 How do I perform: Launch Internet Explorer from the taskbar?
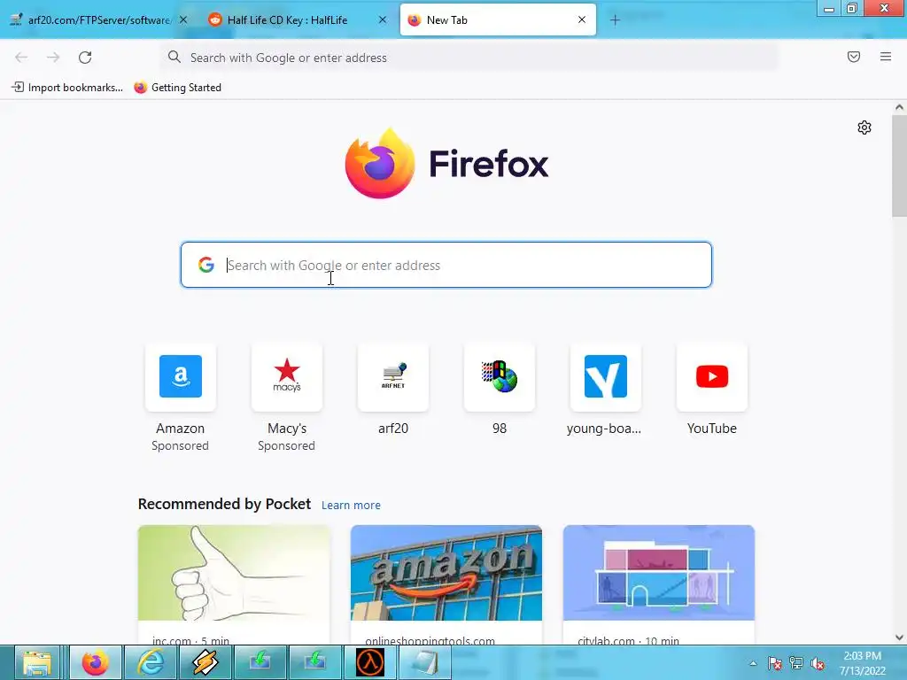point(150,662)
